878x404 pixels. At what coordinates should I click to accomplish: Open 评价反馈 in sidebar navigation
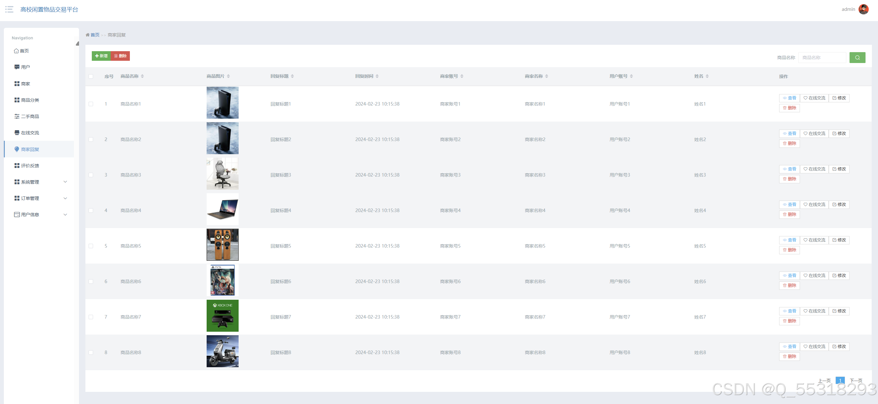[30, 165]
